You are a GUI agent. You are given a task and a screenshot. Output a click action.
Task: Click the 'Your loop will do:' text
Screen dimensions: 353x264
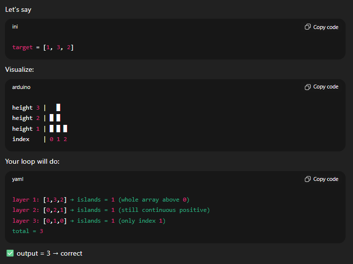click(x=32, y=161)
